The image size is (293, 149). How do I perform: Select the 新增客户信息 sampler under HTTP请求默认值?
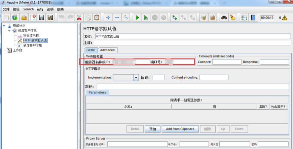[32, 45]
